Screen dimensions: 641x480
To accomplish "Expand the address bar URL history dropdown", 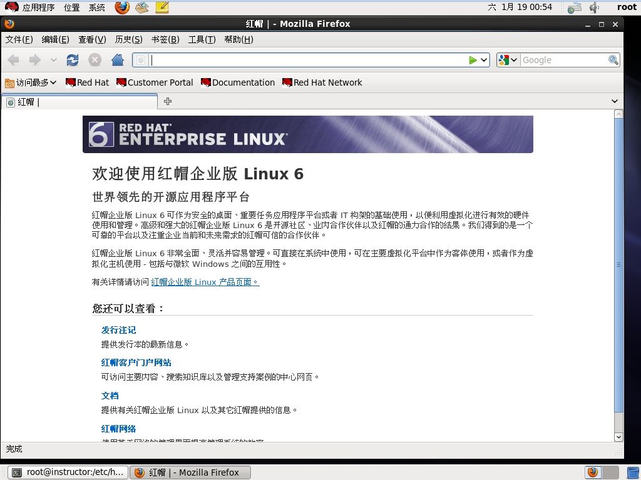I will tap(484, 60).
